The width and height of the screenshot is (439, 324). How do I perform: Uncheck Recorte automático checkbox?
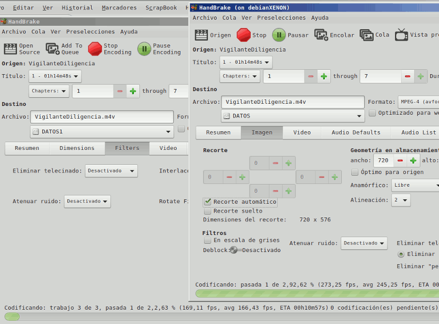coord(207,202)
